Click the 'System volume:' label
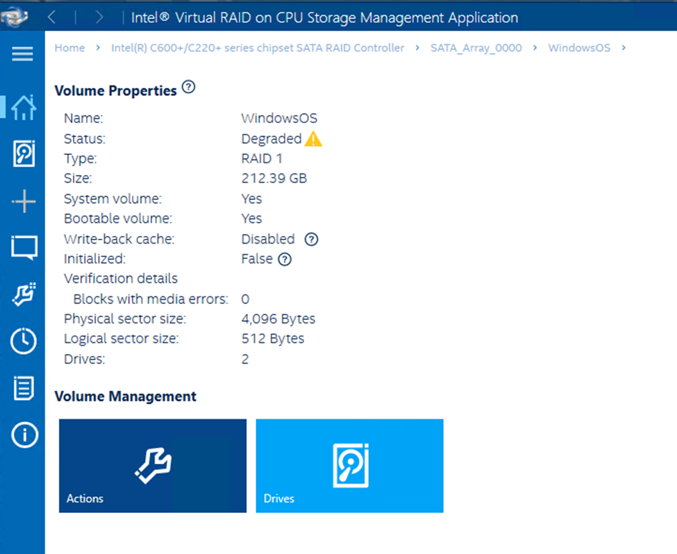 click(x=112, y=199)
